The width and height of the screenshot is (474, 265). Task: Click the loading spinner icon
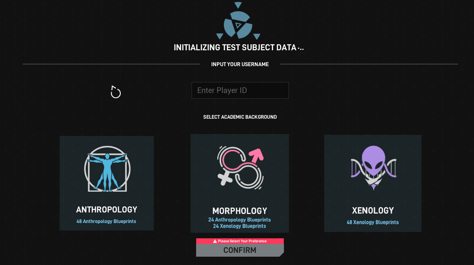click(115, 91)
